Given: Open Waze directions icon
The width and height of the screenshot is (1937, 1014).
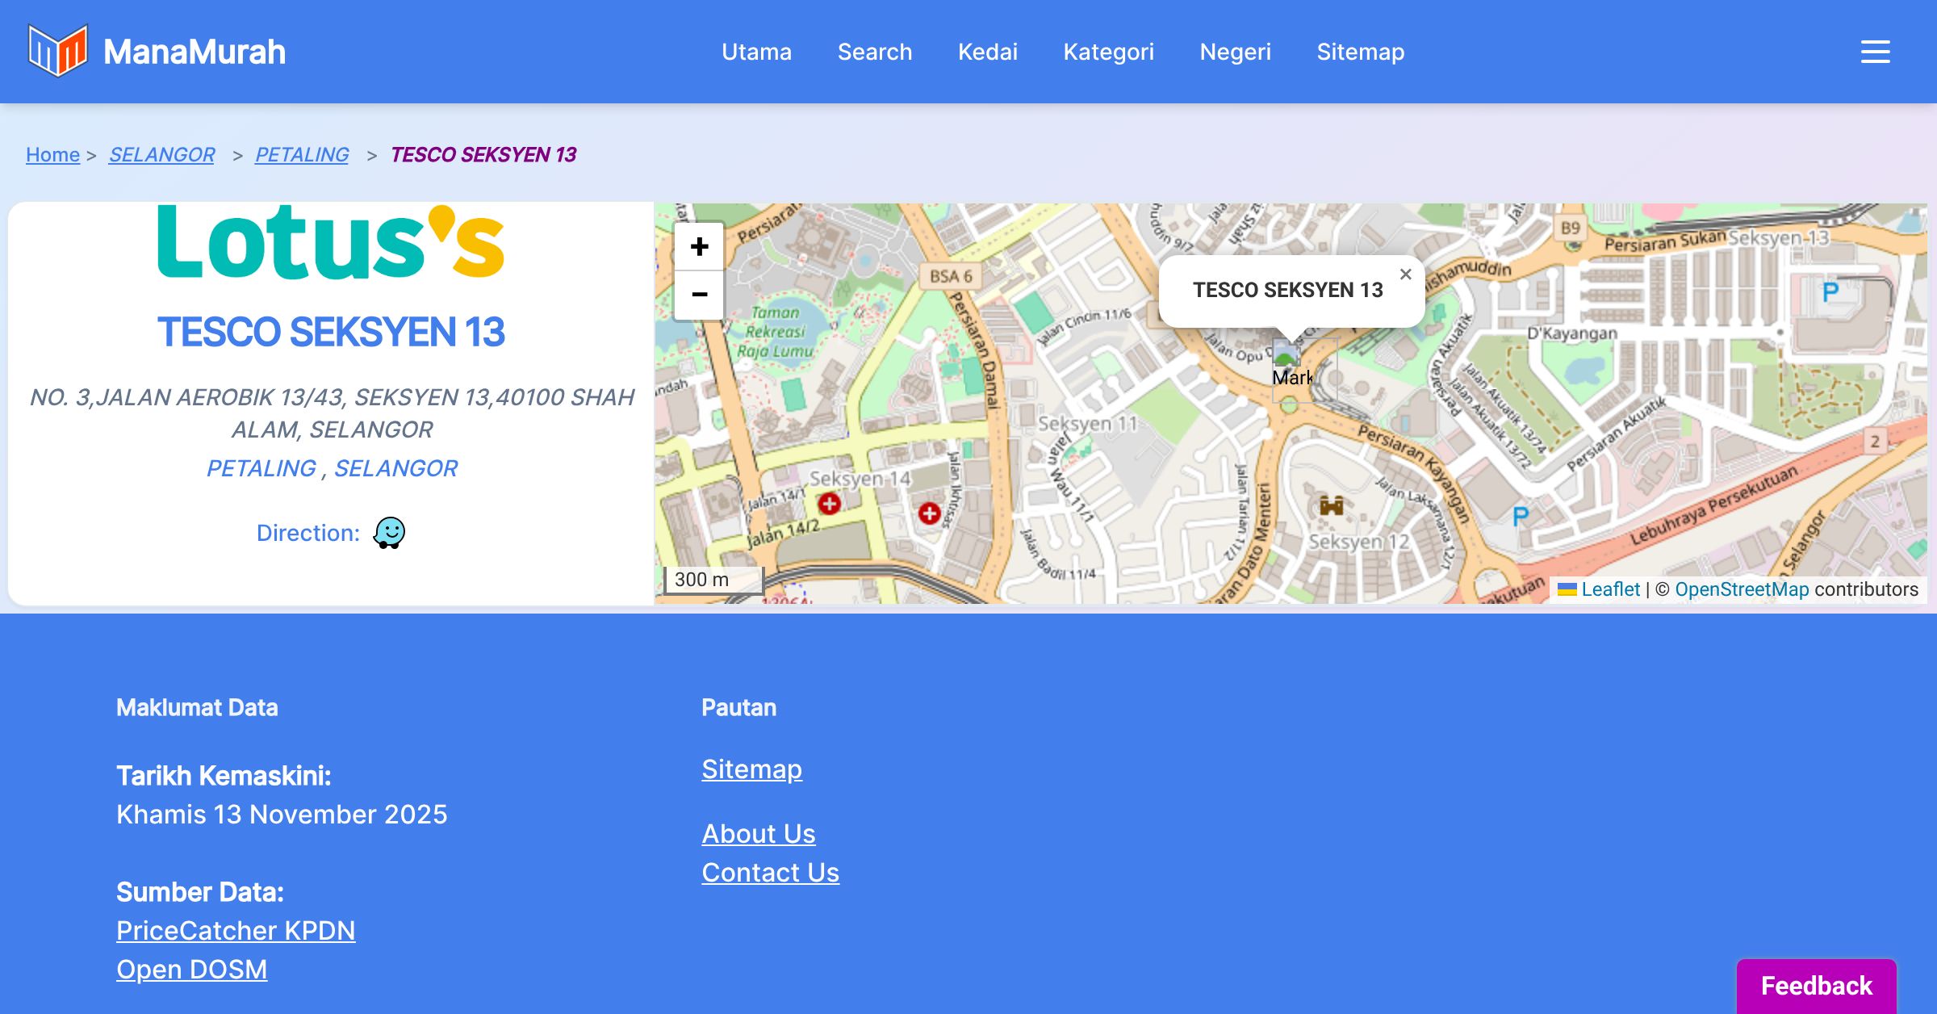Looking at the screenshot, I should click(x=389, y=533).
